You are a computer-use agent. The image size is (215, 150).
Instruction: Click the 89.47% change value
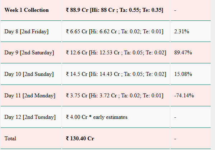pyautogui.click(x=183, y=53)
